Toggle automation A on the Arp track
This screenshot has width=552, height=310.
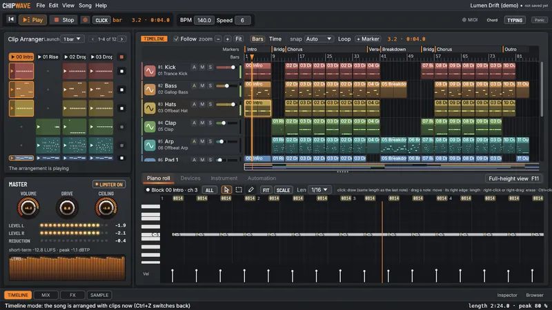(x=194, y=141)
